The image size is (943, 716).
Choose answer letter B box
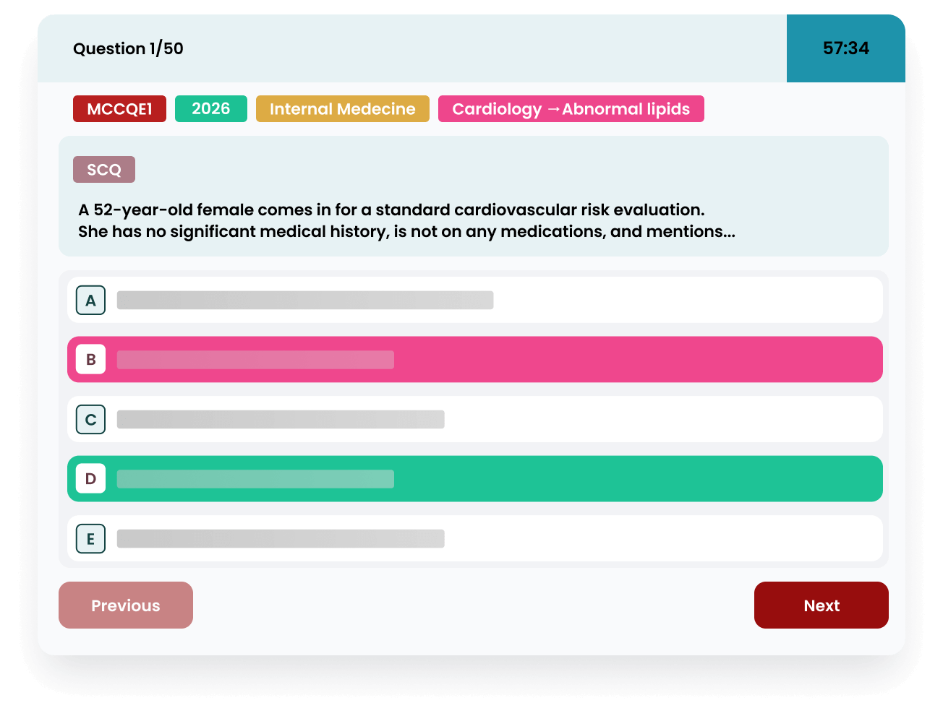click(90, 360)
